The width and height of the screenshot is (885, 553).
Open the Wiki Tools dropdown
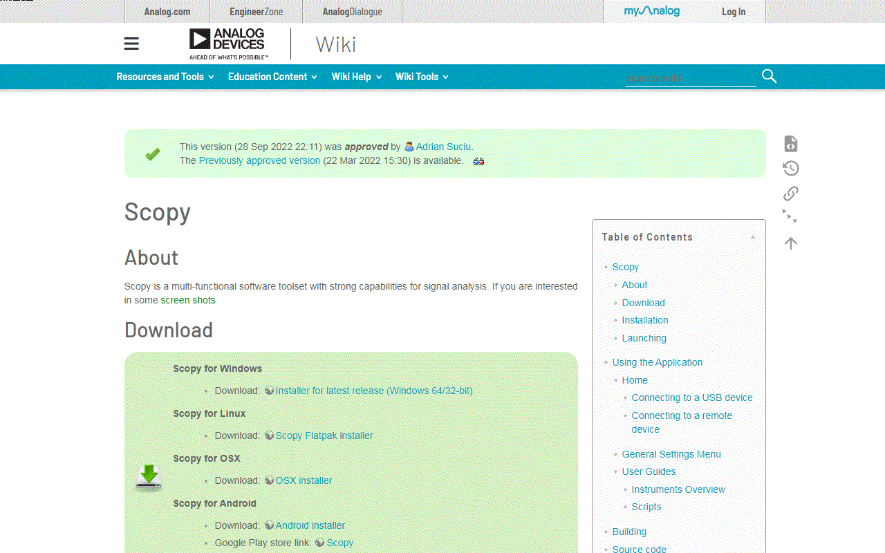pyautogui.click(x=422, y=77)
